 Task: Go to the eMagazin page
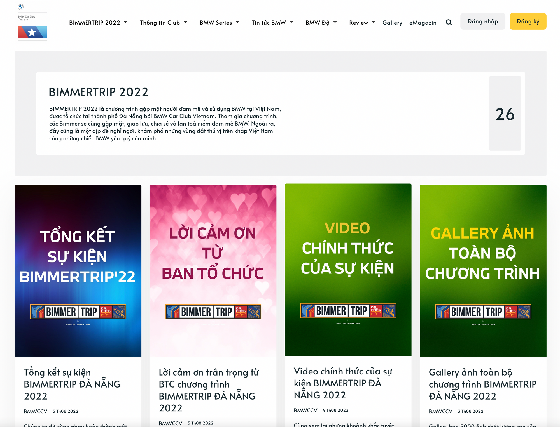(x=423, y=23)
